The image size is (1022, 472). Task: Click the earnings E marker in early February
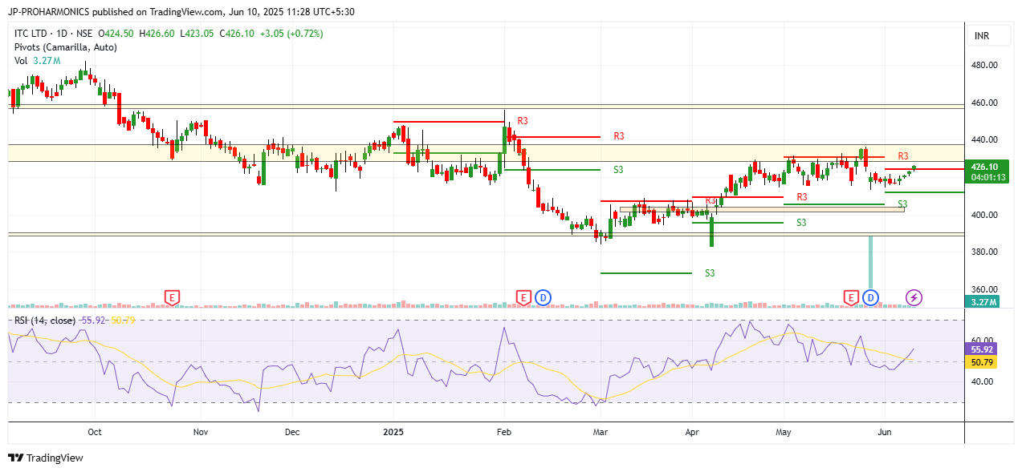point(523,298)
